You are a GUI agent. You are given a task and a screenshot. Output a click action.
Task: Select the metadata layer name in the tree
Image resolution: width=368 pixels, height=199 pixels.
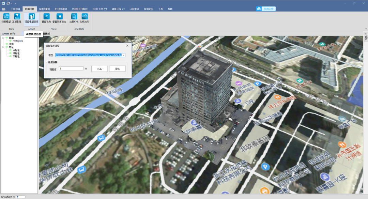click(x=18, y=41)
